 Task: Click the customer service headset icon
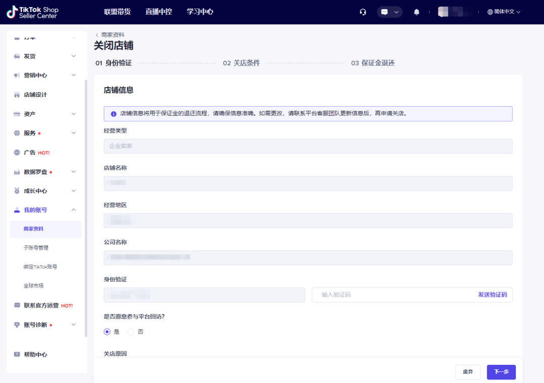click(x=363, y=12)
